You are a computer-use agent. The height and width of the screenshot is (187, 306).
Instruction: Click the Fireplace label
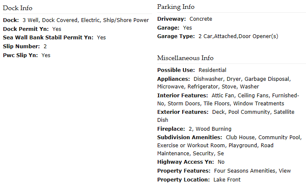pyautogui.click(x=171, y=129)
